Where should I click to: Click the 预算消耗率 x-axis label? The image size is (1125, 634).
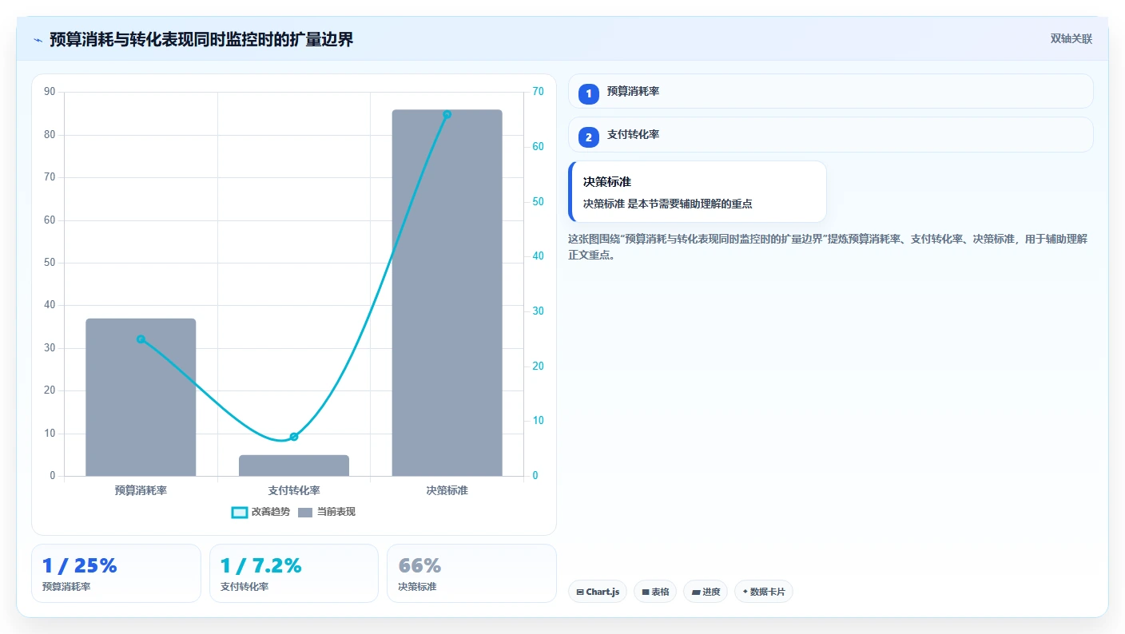click(141, 490)
